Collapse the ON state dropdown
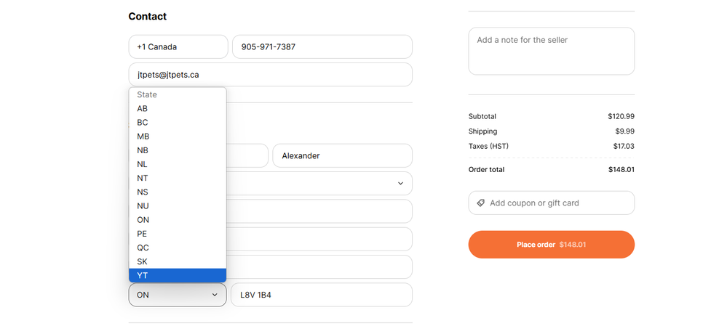727x326 pixels. 178,295
